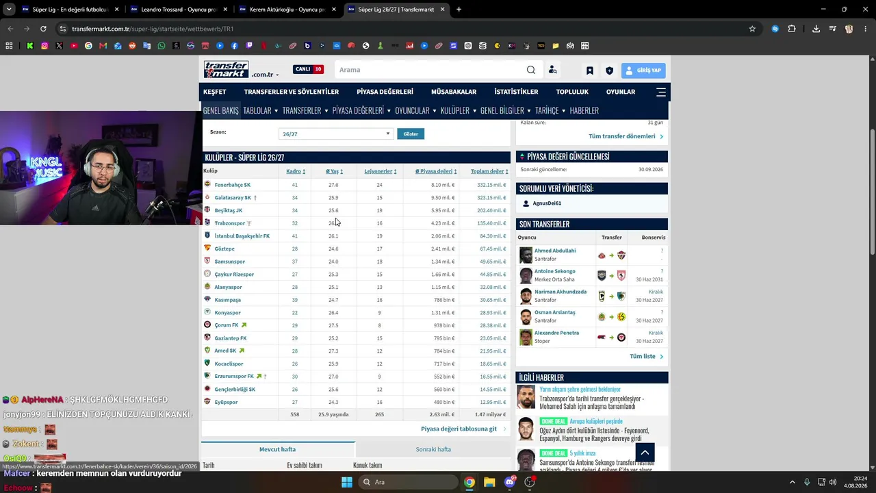Open the YouTube bookmark icon

74,46
